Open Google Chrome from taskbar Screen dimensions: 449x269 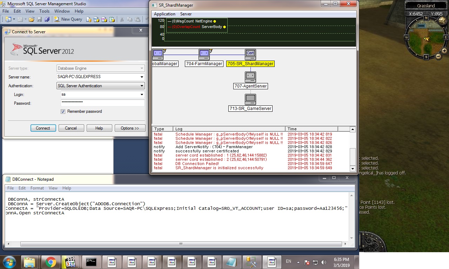coord(51,262)
